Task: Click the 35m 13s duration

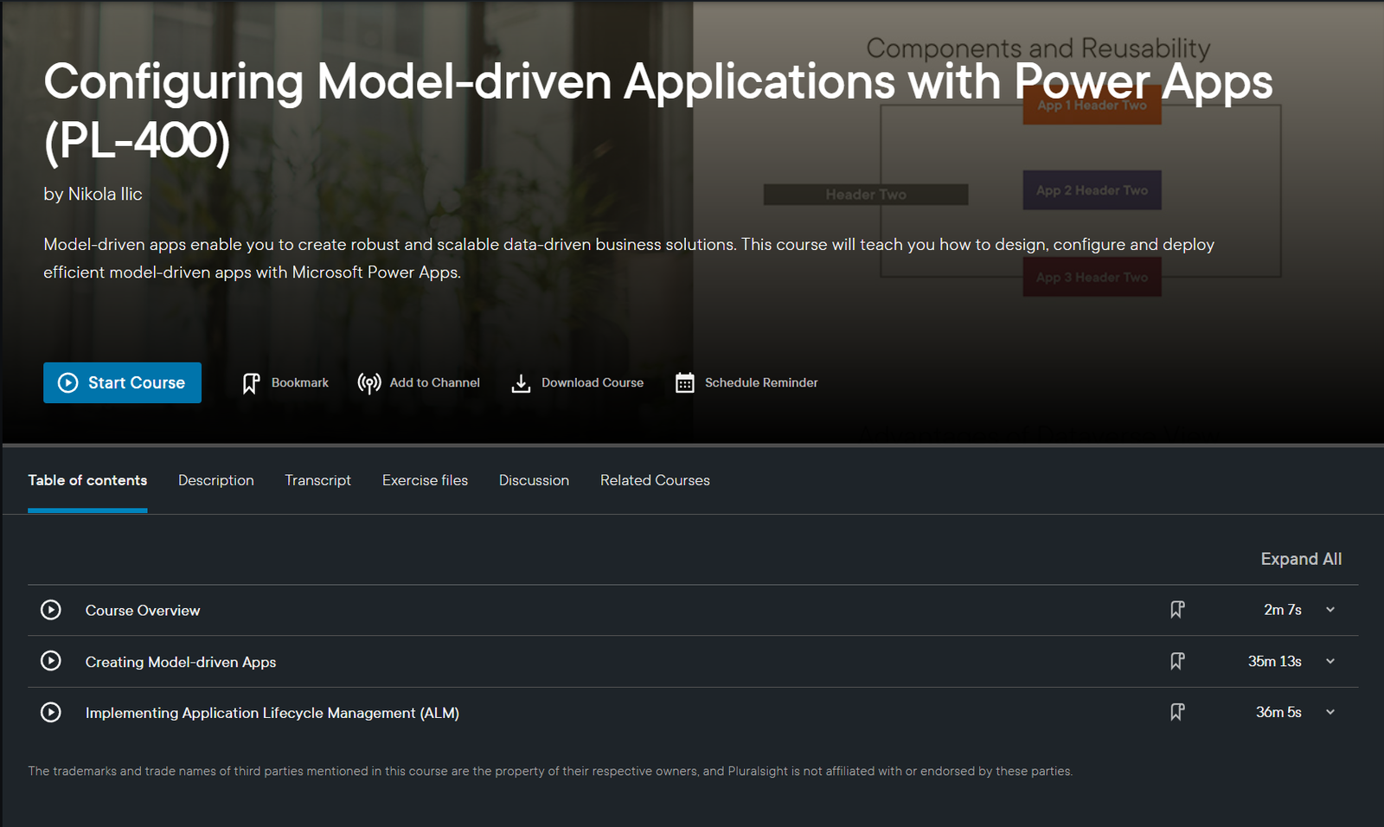Action: (1275, 661)
